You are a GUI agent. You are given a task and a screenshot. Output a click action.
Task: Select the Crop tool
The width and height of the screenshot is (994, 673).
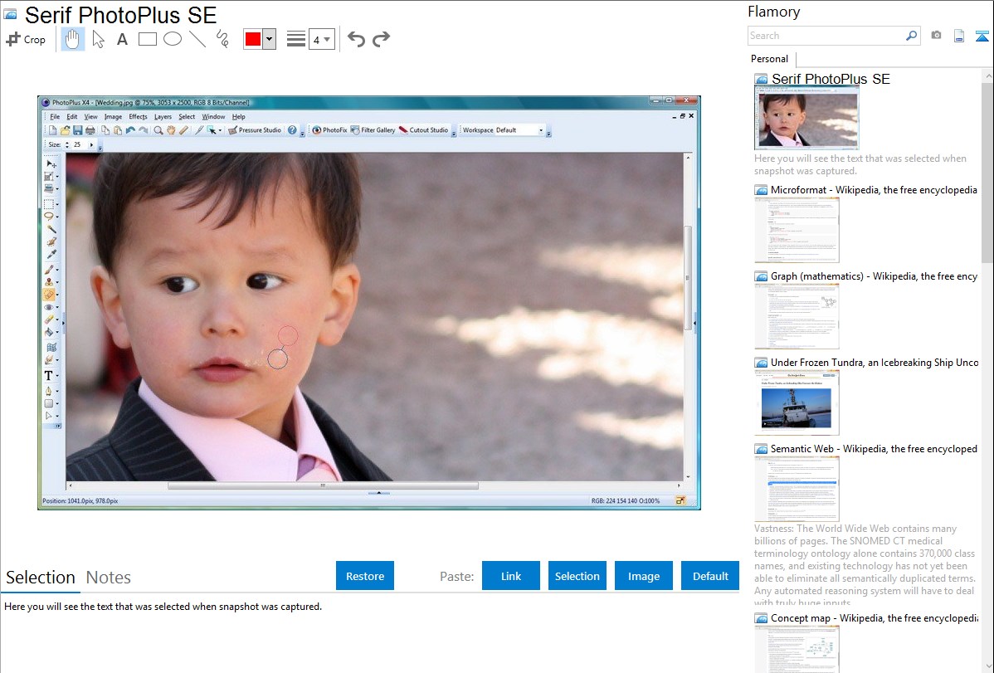tap(26, 39)
